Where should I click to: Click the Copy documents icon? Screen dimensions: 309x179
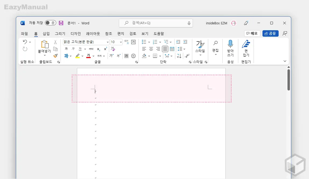coord(55,49)
